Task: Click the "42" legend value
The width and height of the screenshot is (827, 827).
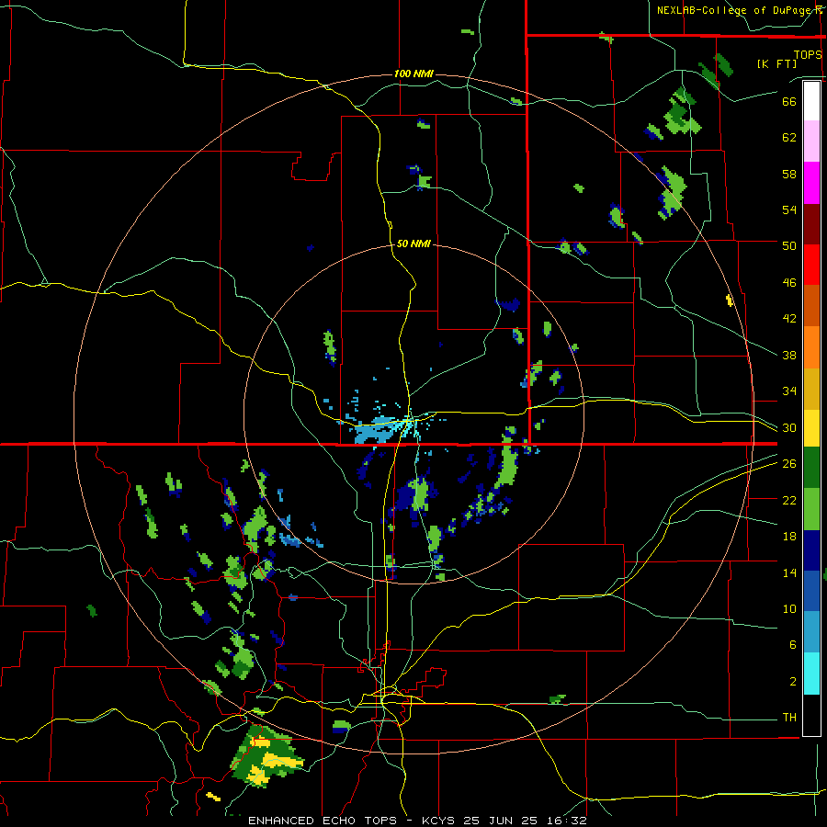Action: point(789,319)
